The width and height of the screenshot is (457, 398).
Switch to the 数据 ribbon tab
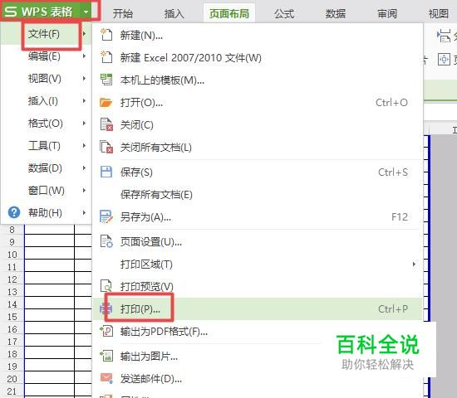(x=336, y=13)
